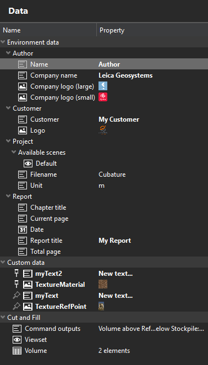Viewport: 208px width, 365px height.
Task: Click text icon beside Company name
Action: click(23, 75)
